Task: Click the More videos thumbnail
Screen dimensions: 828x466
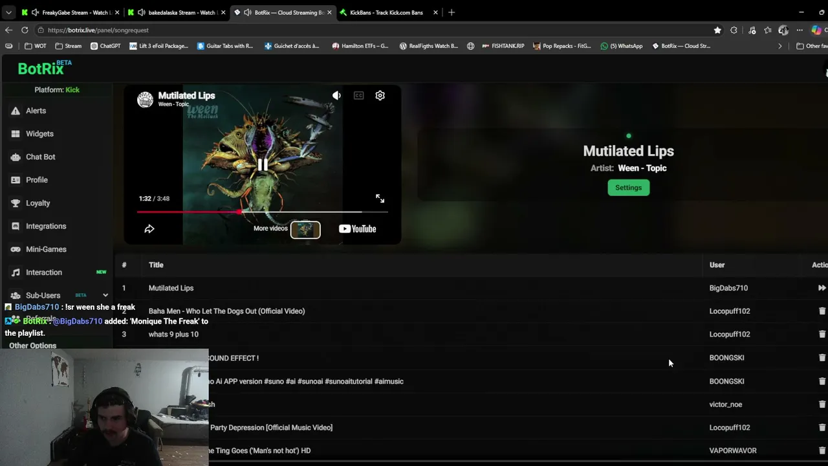Action: click(x=305, y=229)
